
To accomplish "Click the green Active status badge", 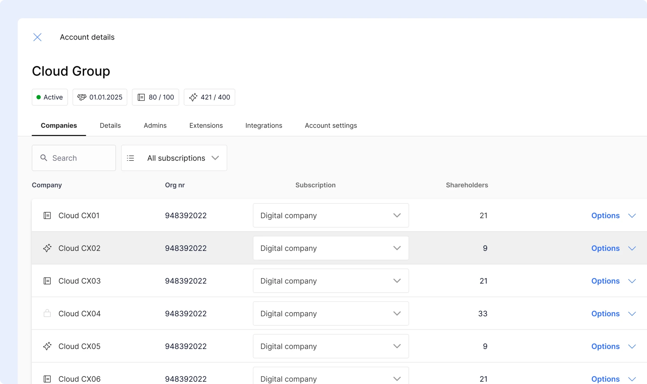I will [50, 97].
